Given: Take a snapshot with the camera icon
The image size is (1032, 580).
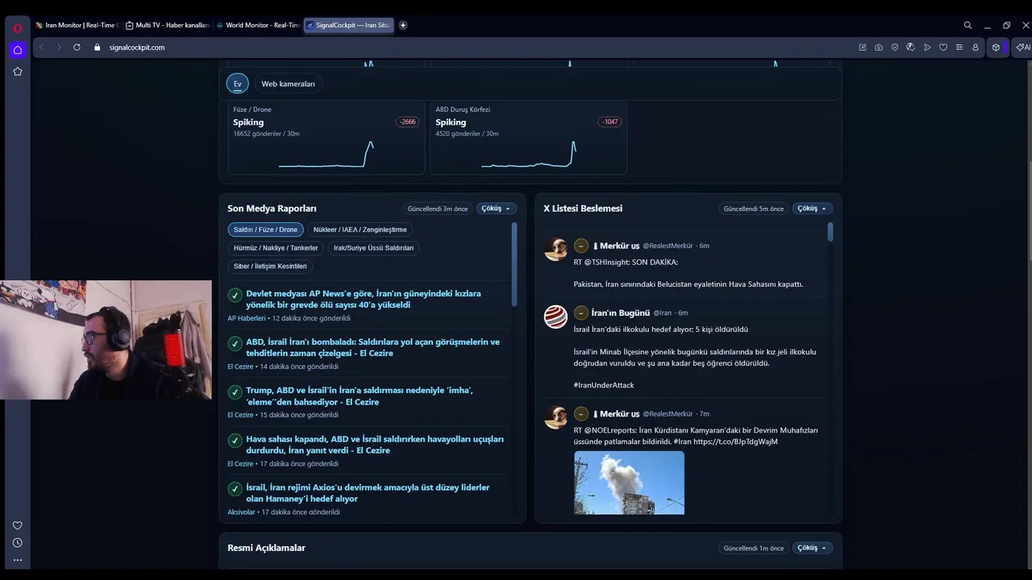Looking at the screenshot, I should click(x=879, y=48).
